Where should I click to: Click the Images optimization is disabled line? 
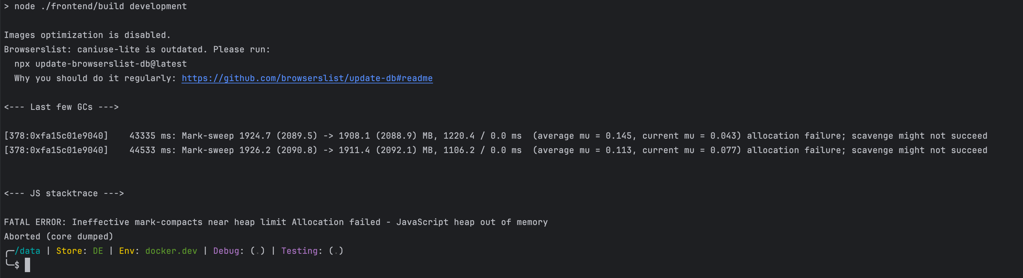pyautogui.click(x=87, y=35)
